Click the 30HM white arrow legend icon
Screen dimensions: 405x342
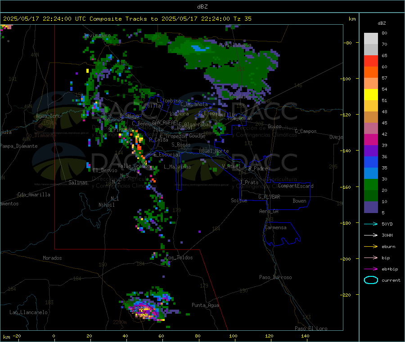point(371,235)
